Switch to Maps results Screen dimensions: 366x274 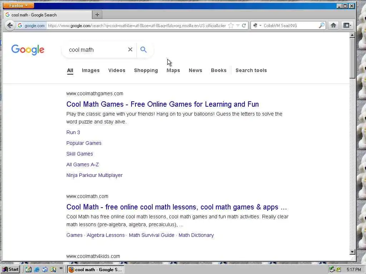coord(173,70)
